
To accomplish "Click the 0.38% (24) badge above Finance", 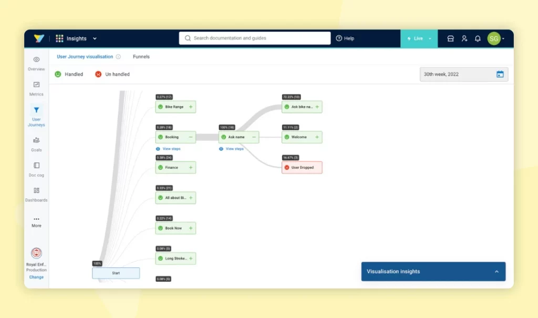I will pyautogui.click(x=164, y=158).
